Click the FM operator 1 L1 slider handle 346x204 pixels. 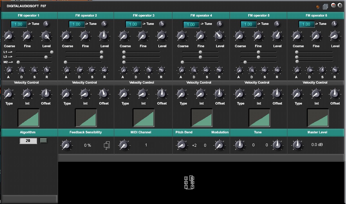click(52, 52)
